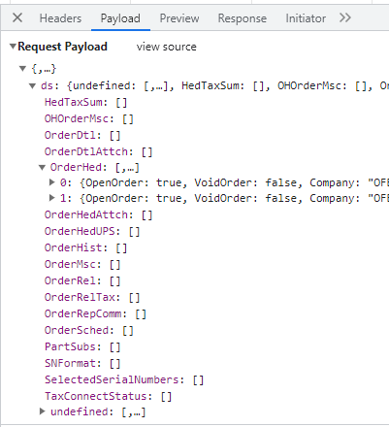Viewport: 389px width, 427px height.
Task: Select the OHOrderMsc: [] row
Action: pos(89,118)
